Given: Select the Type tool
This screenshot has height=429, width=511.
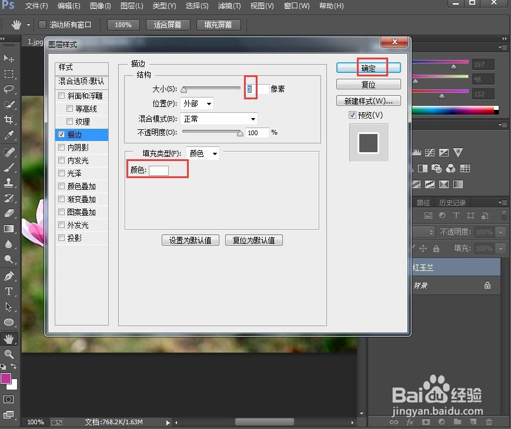Looking at the screenshot, I should [9, 291].
